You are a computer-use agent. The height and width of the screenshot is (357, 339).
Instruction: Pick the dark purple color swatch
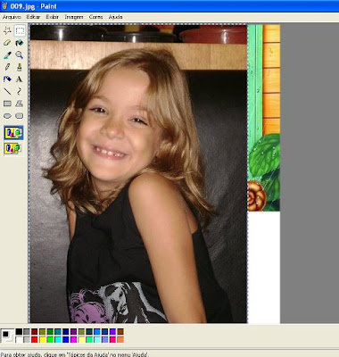(x=73, y=332)
